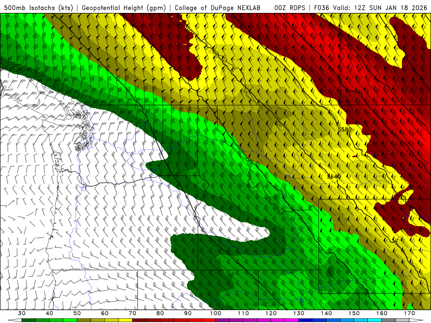431x323 pixels.
Task: Click the "110" value on the color scale
Action: 244,313
